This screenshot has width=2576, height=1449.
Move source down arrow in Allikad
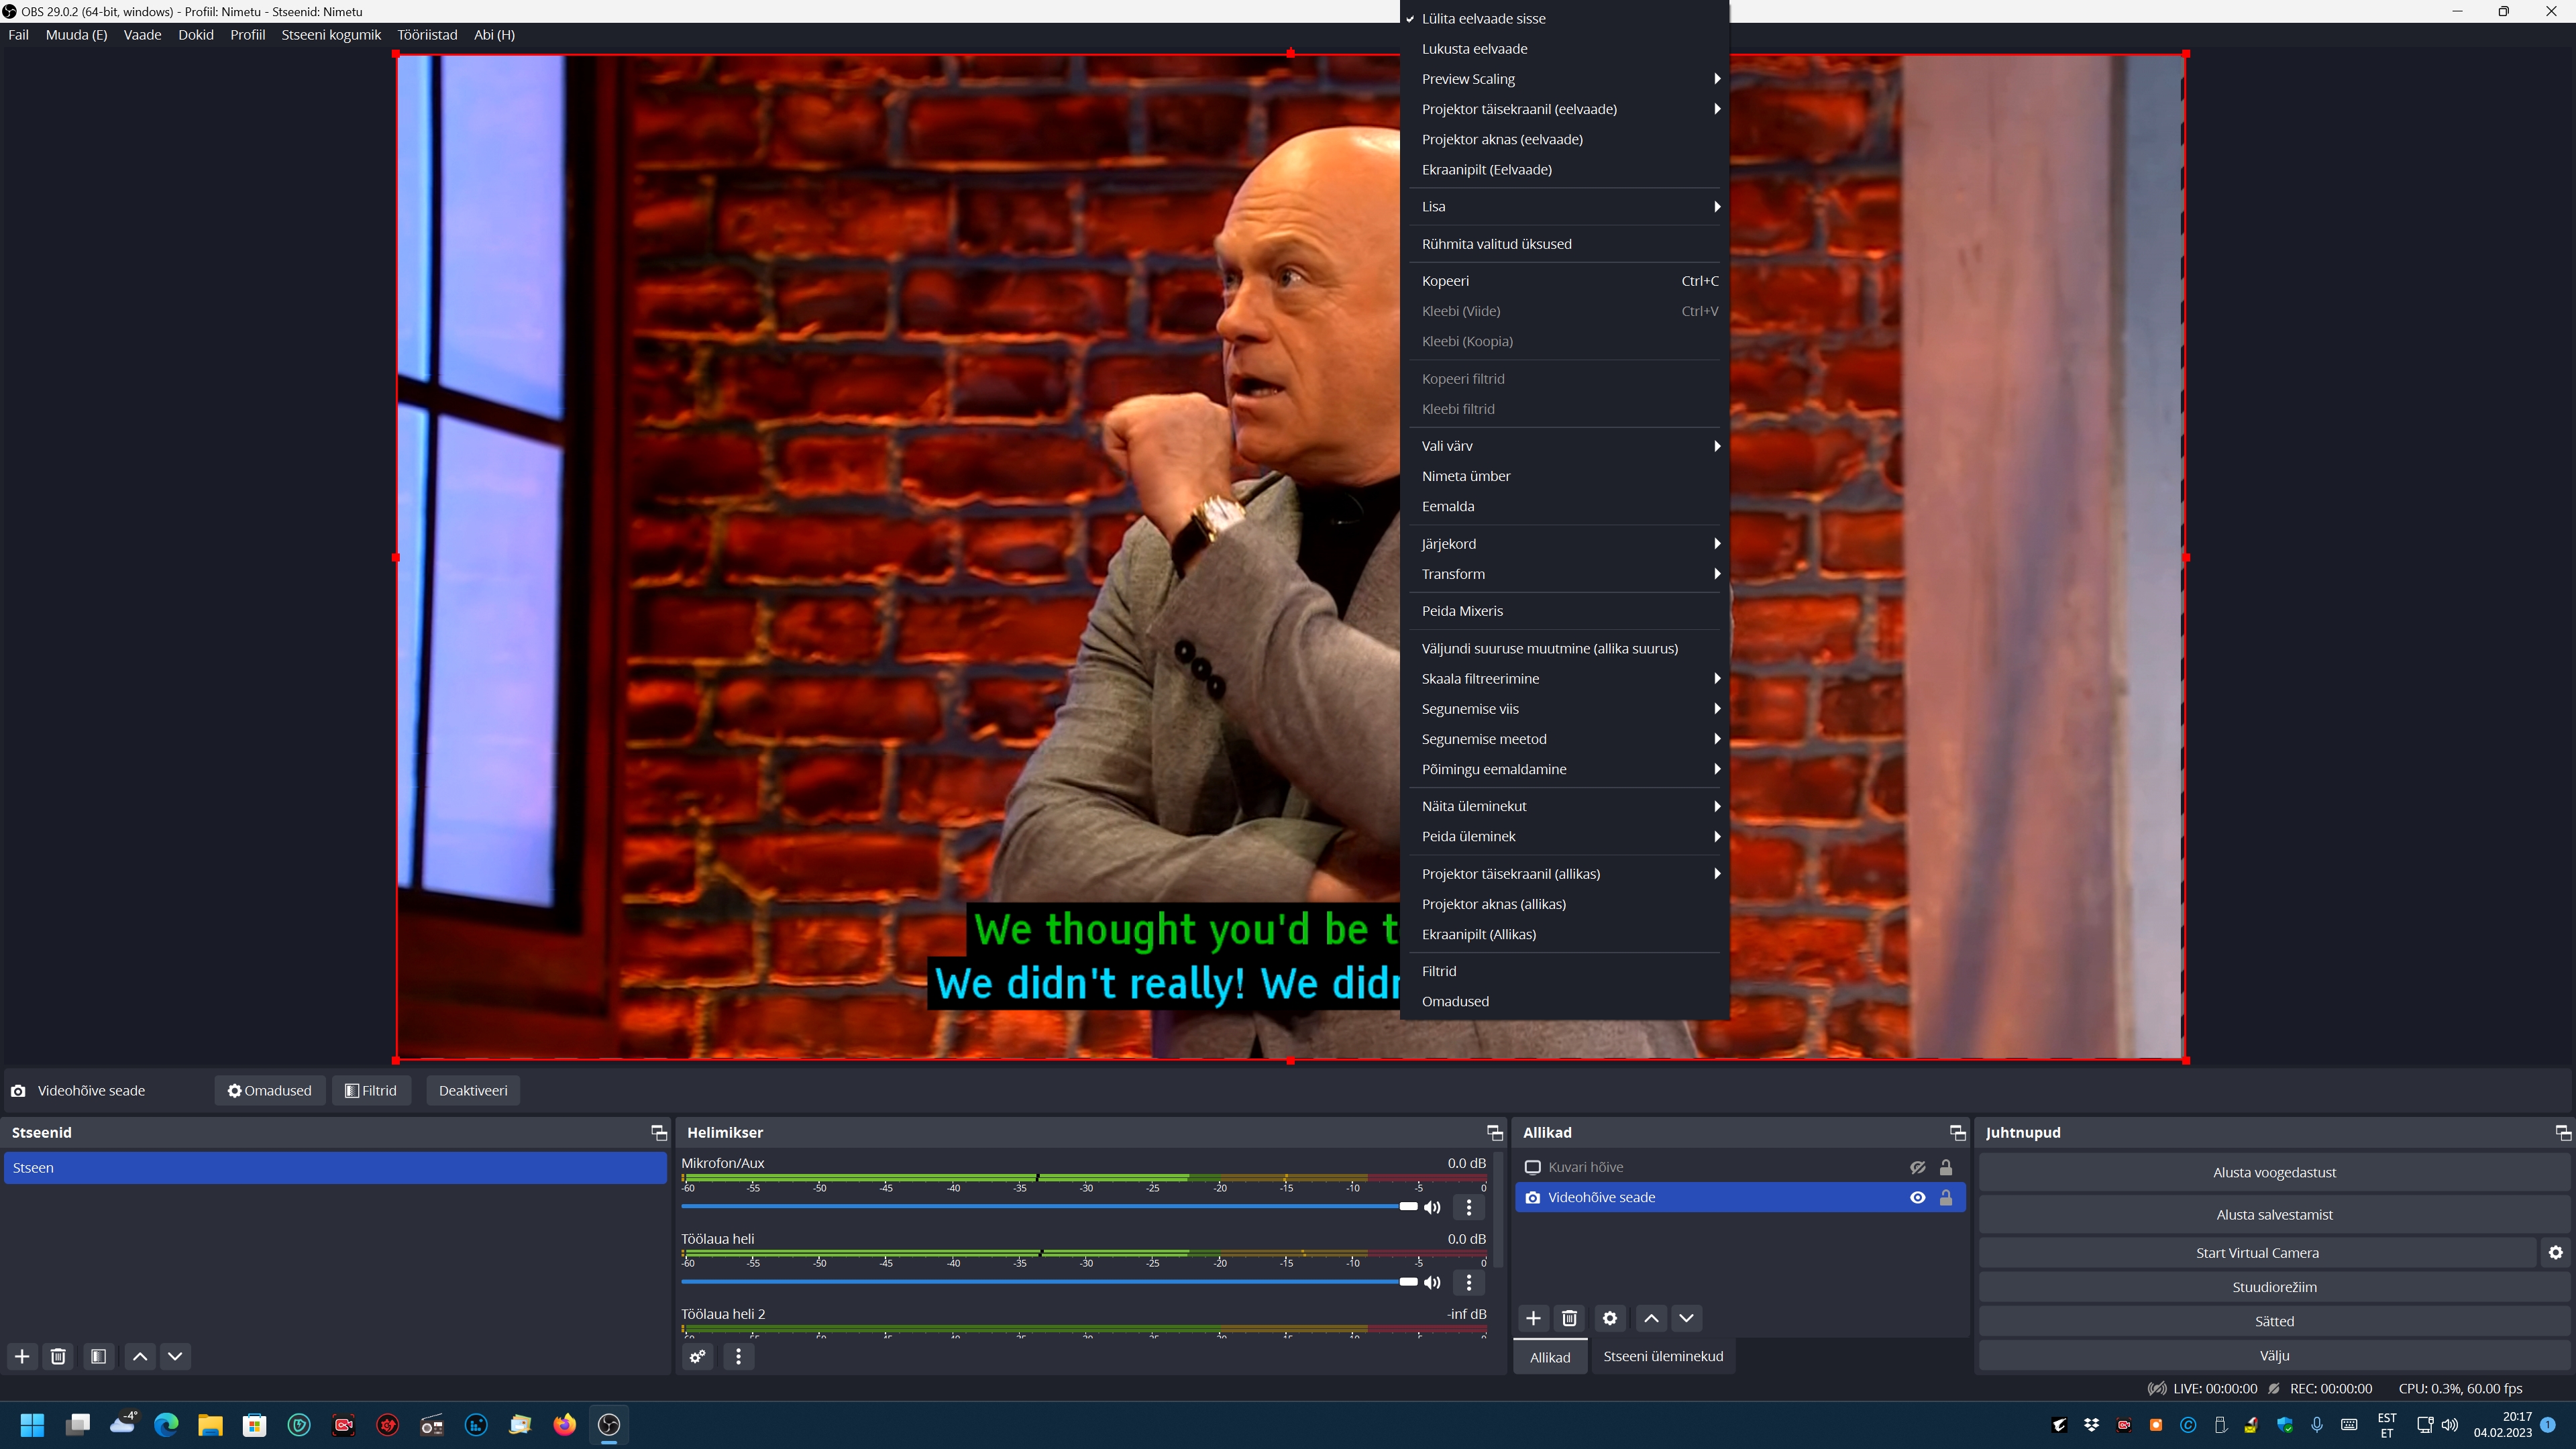tap(1686, 1318)
